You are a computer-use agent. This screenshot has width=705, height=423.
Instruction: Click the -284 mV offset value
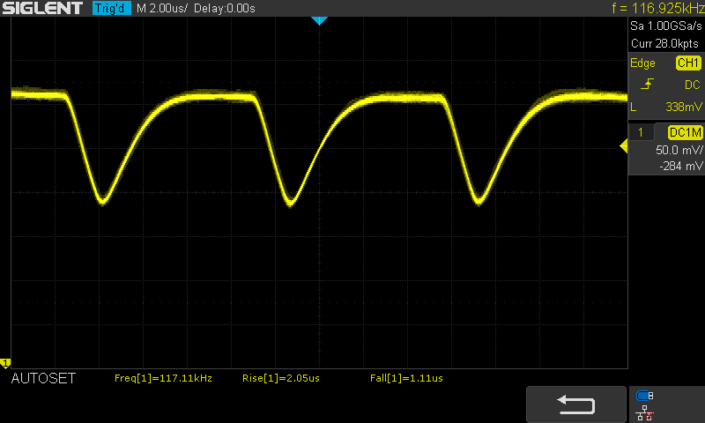[x=680, y=166]
